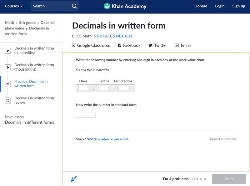Click the search magnifier icon
250x186 pixels.
[74, 6]
